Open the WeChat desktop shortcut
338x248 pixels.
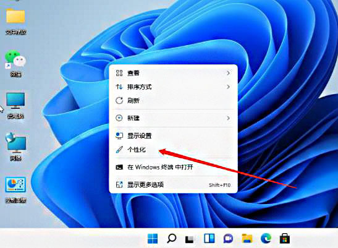pos(15,59)
